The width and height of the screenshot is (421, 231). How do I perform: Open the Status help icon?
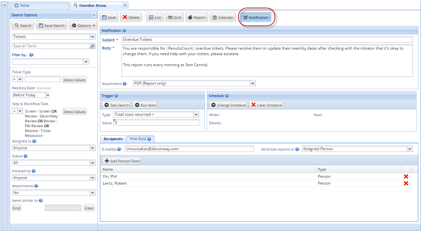point(25,156)
